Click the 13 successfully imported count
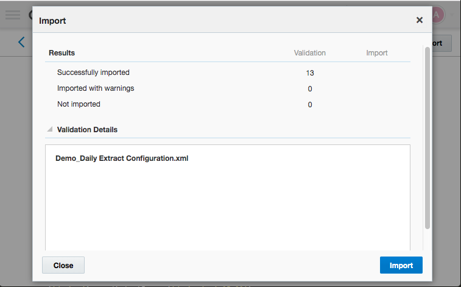 [x=310, y=73]
